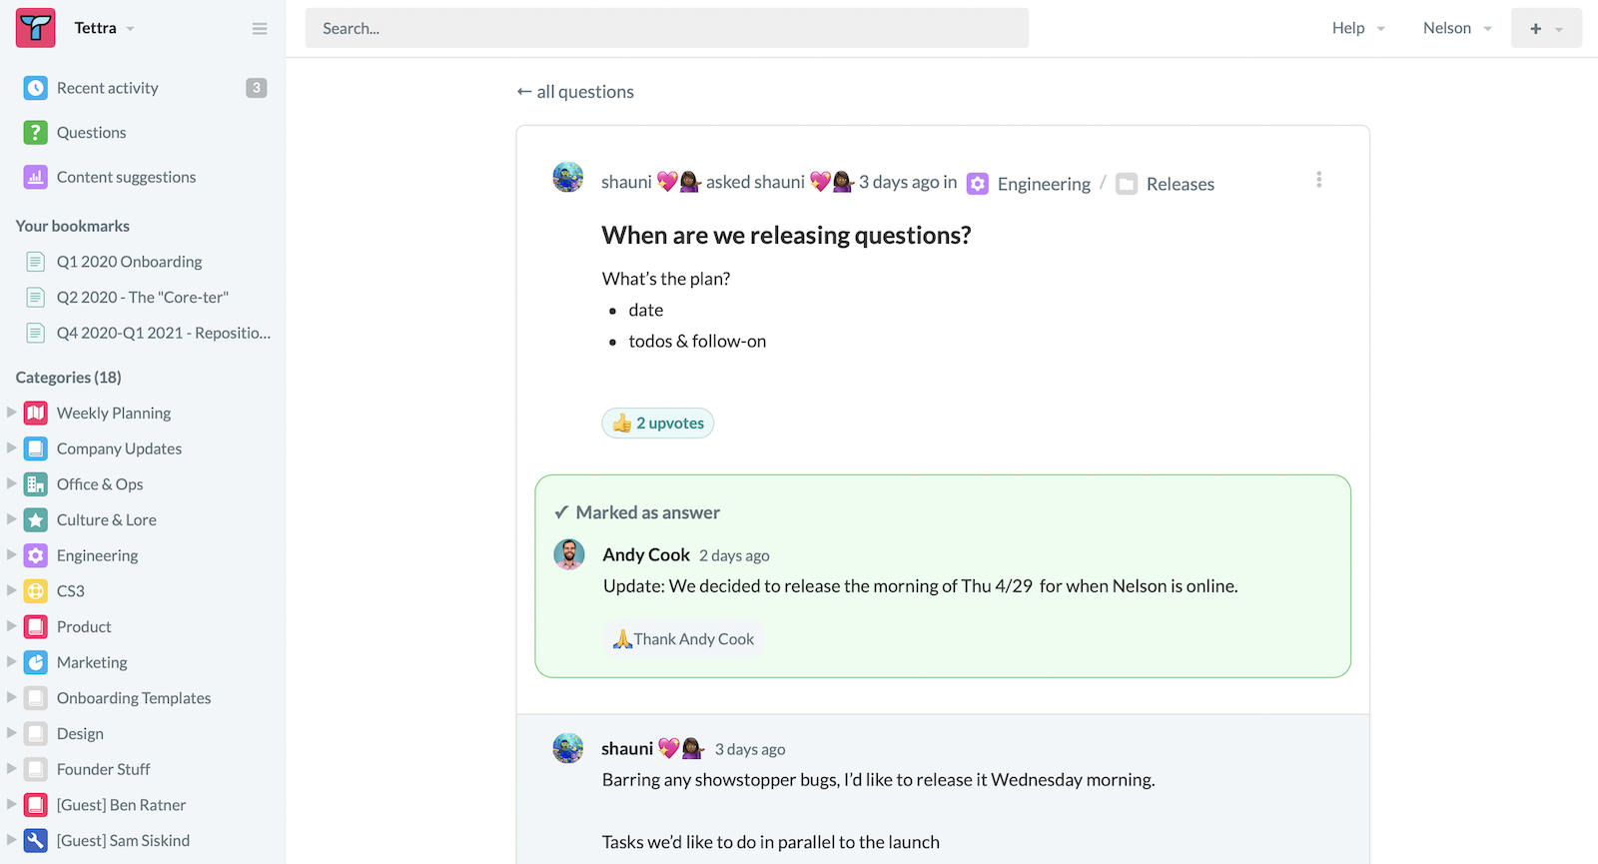Expand the Engineering category in sidebar
Viewport: 1598px width, 864px height.
(x=11, y=554)
